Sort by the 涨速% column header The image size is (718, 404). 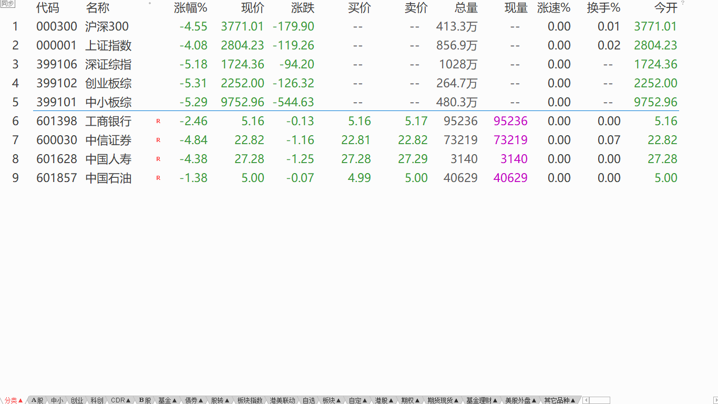click(x=554, y=8)
